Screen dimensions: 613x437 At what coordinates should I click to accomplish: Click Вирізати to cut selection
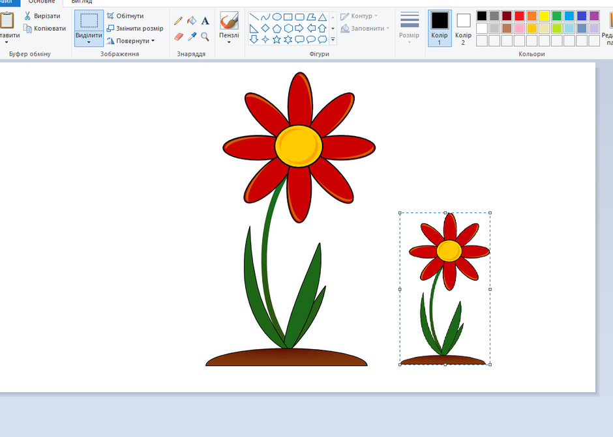coord(42,16)
